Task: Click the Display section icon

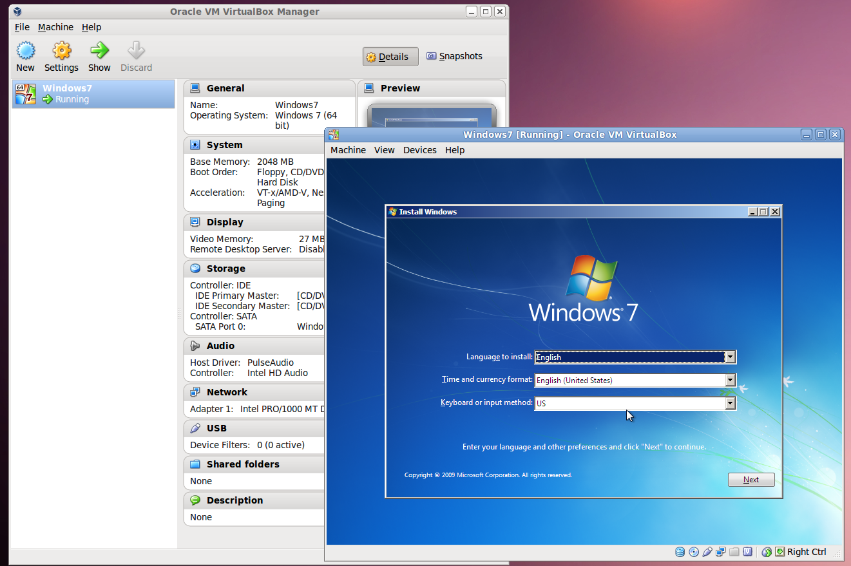Action: [195, 222]
